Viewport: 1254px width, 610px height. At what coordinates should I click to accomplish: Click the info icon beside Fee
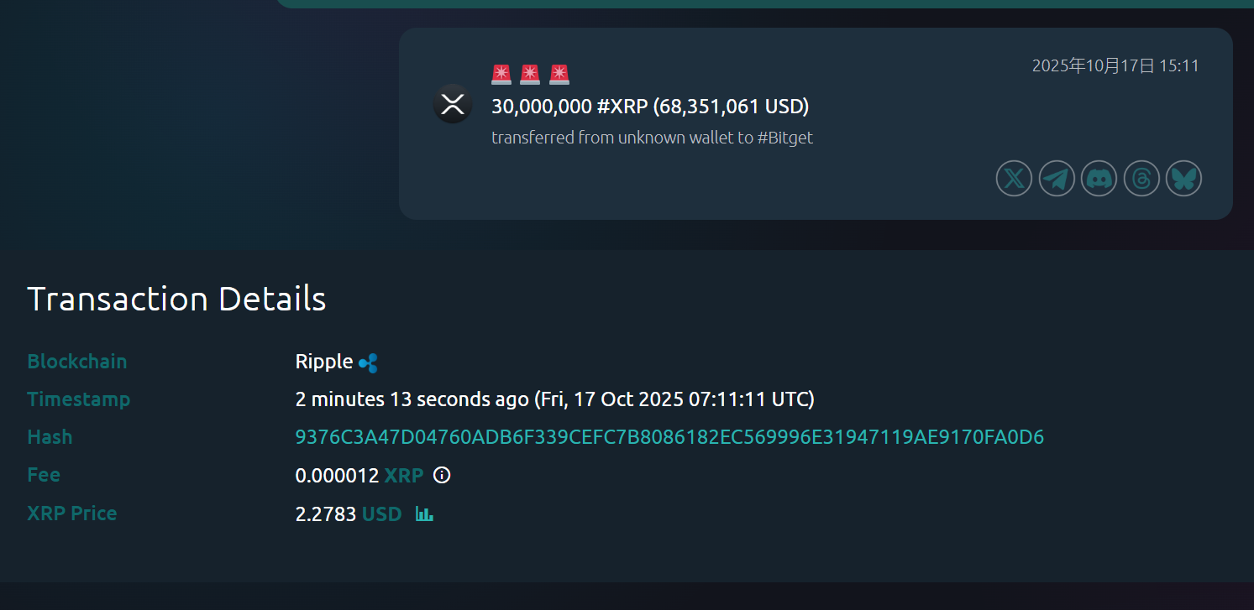point(442,476)
